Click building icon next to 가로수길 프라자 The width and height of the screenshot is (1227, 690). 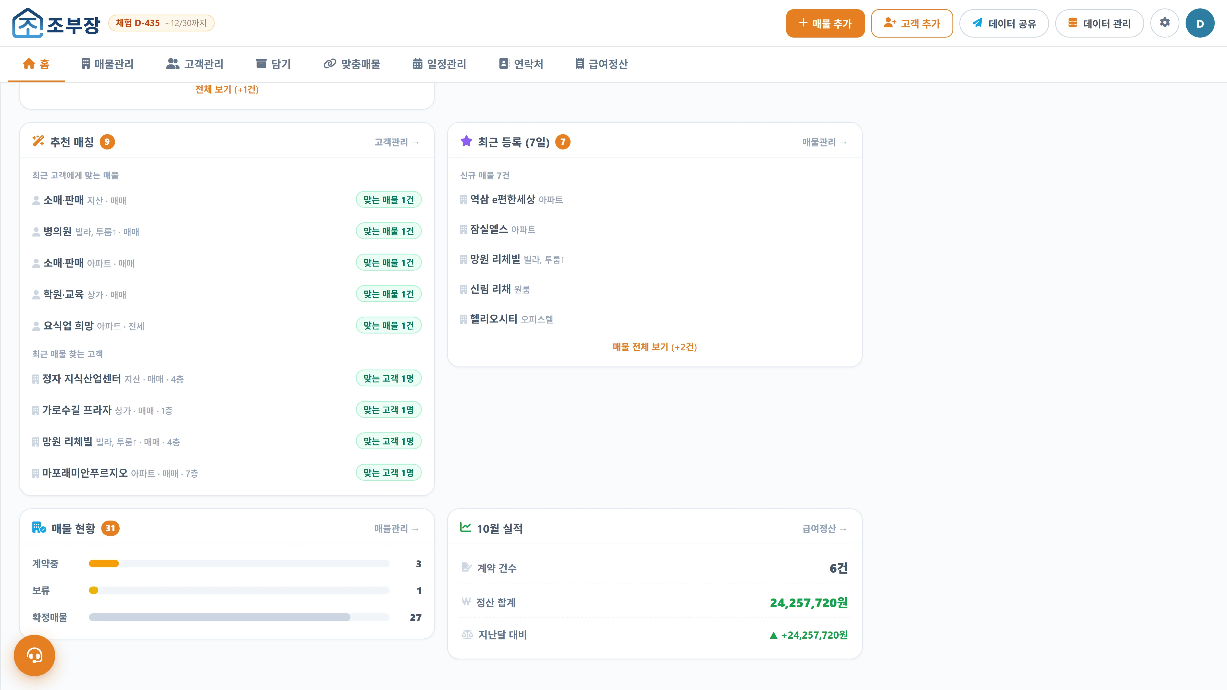tap(35, 410)
